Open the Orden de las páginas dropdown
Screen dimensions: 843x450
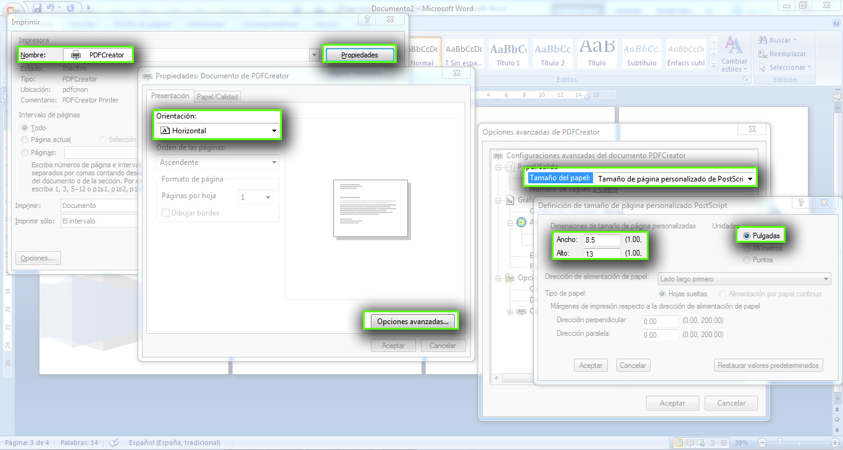[x=218, y=162]
